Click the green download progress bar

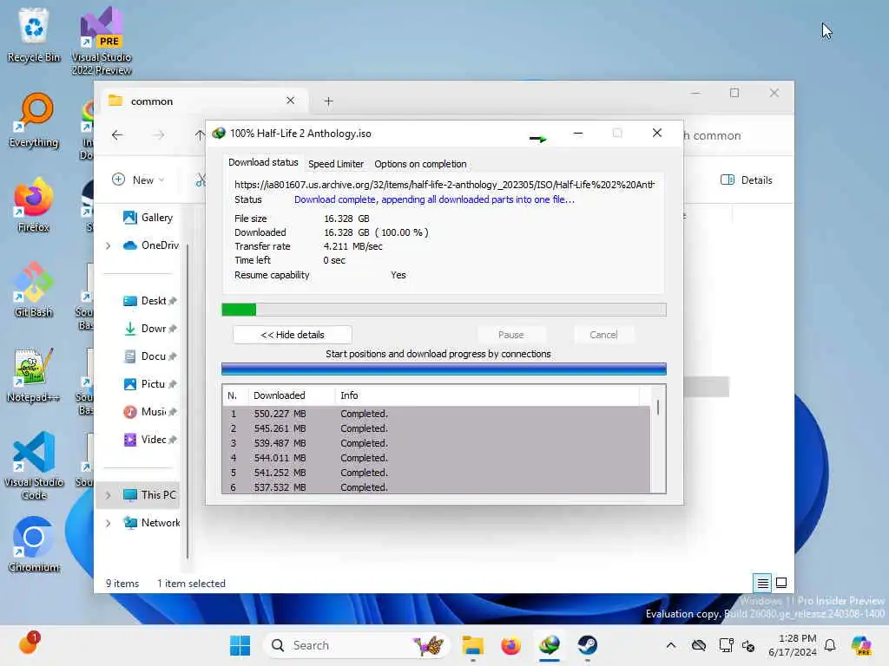pos(444,310)
